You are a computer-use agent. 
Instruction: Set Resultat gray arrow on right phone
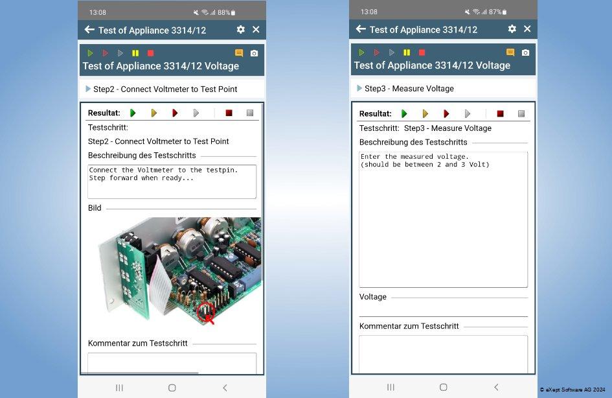467,113
